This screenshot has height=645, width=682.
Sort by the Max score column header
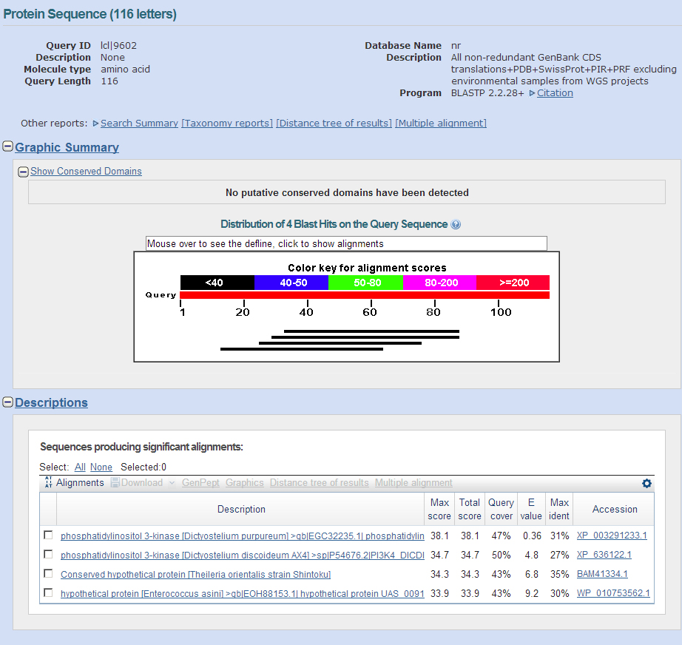tap(439, 510)
